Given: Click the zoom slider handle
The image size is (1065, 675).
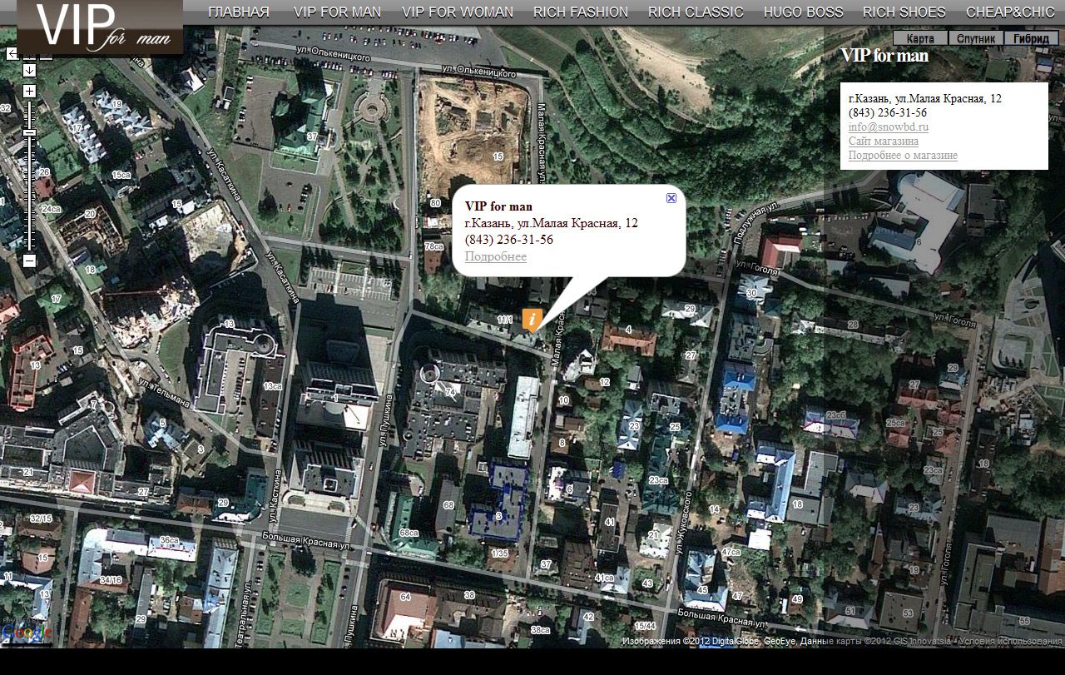Looking at the screenshot, I should (x=29, y=132).
